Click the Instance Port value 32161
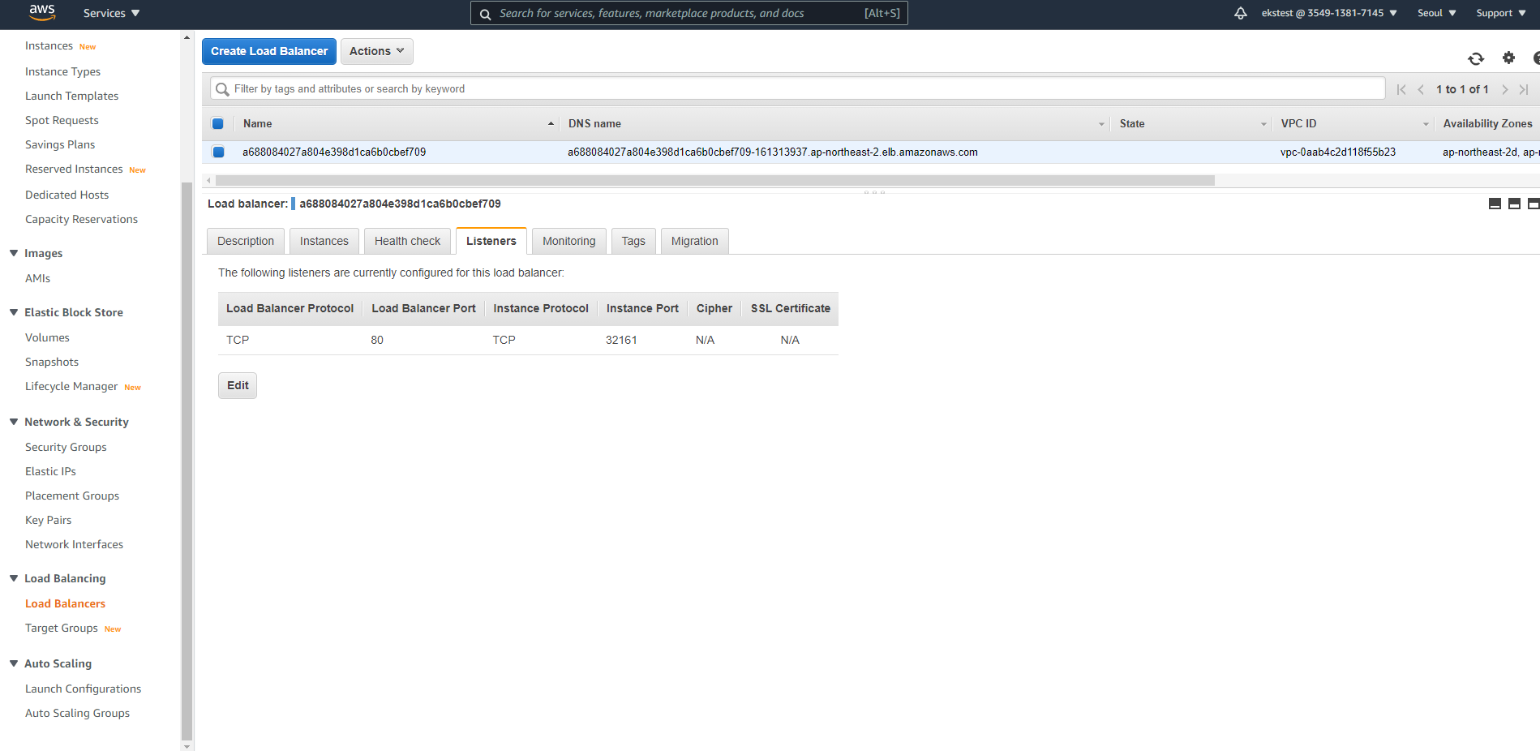 coord(621,340)
